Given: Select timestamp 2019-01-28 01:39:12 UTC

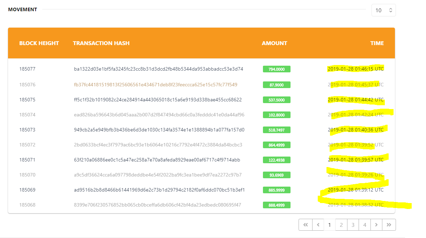Looking at the screenshot, I should tap(356, 190).
